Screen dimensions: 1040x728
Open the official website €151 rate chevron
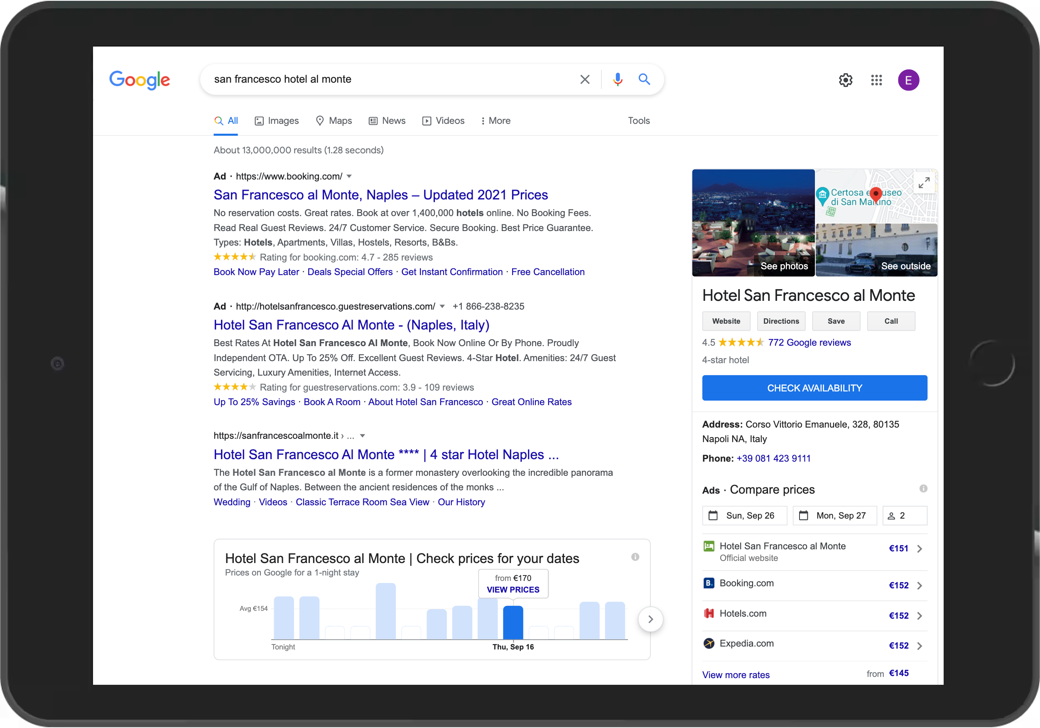click(919, 548)
